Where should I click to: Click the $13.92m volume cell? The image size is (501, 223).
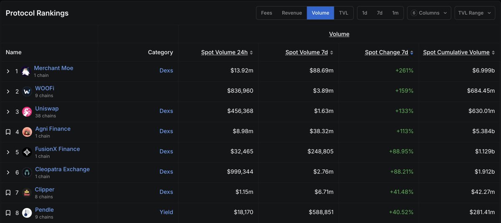[242, 70]
